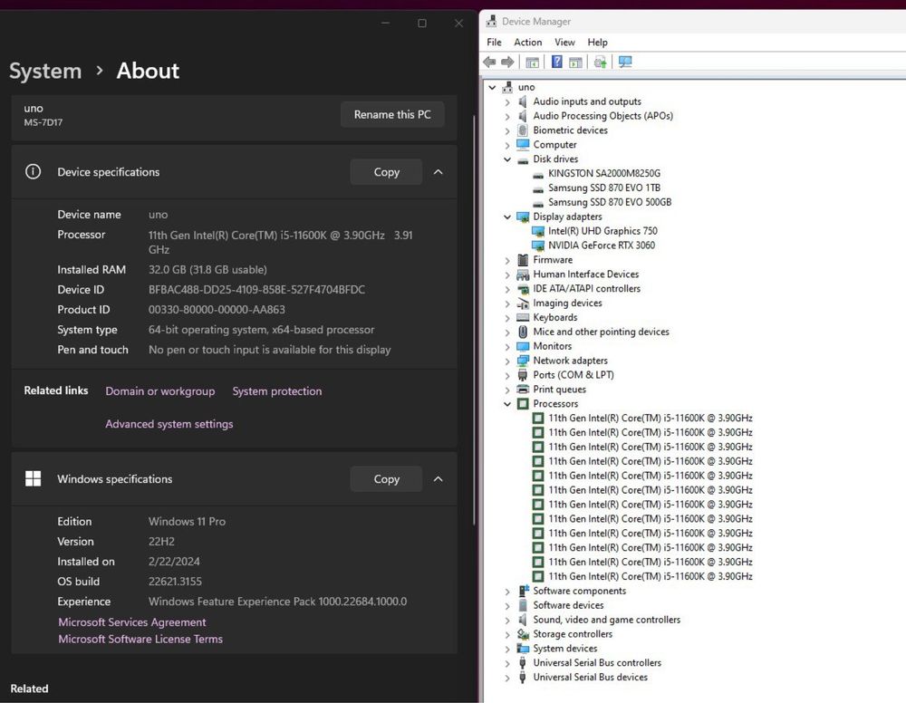
Task: Open Domain or workgroup link
Action: pos(160,391)
